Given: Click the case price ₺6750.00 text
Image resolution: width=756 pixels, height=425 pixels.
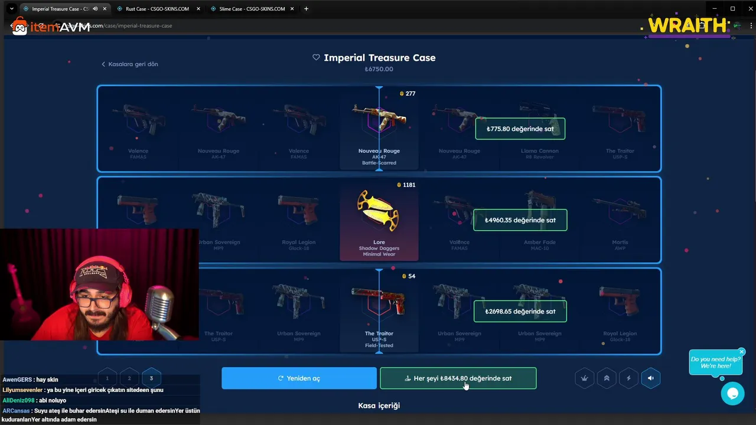Looking at the screenshot, I should coord(379,69).
